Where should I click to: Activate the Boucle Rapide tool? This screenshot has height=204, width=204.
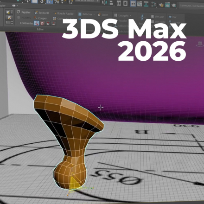(64, 13)
